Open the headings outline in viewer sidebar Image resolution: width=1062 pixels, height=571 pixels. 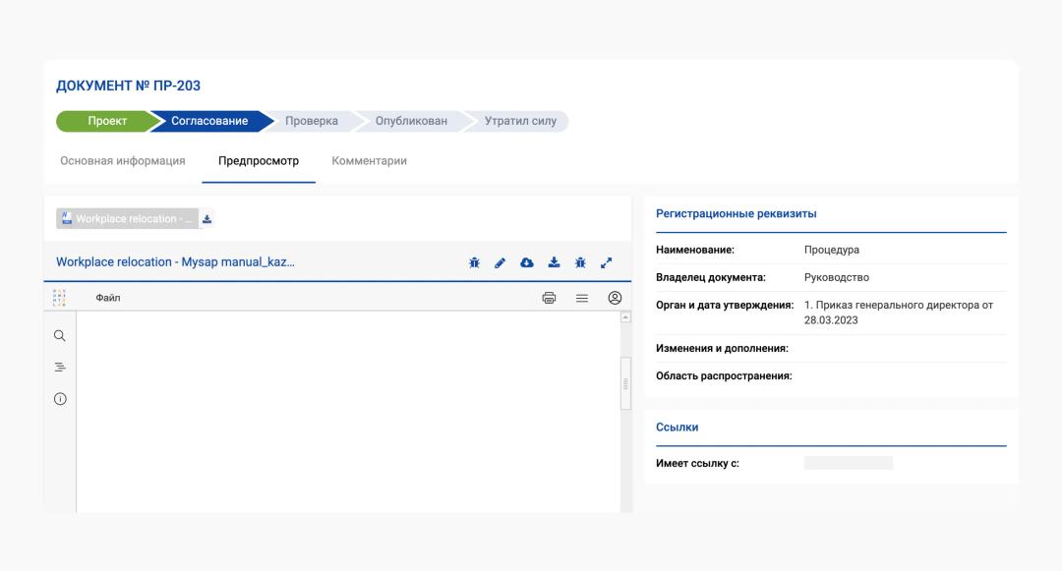(60, 368)
